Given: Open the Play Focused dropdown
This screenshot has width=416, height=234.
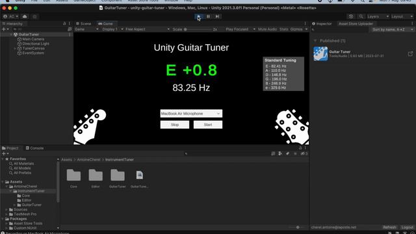Looking at the screenshot, I should 240,29.
